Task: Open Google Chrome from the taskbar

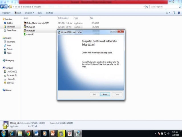Action: tap(28, 133)
